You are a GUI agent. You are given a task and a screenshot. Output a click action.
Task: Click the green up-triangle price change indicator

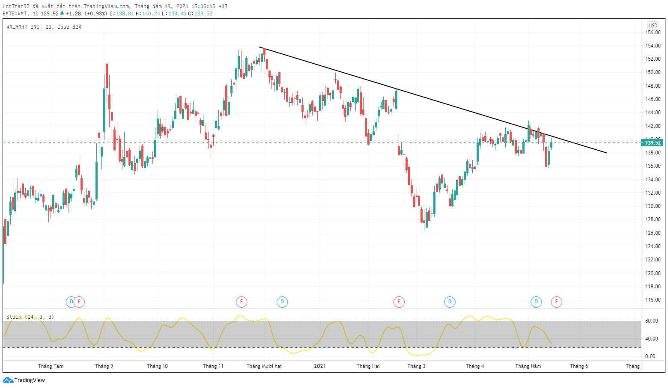tap(62, 13)
